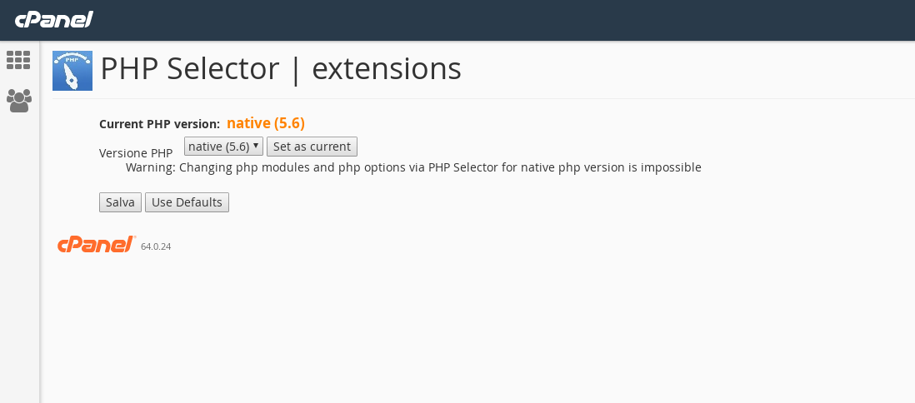Click the orange cPanel footer logo
Viewport: 915px width, 403px height.
tap(97, 244)
